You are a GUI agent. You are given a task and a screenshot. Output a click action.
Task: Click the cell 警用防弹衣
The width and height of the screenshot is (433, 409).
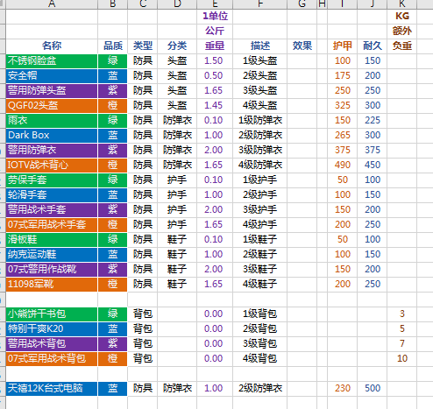tap(52, 151)
